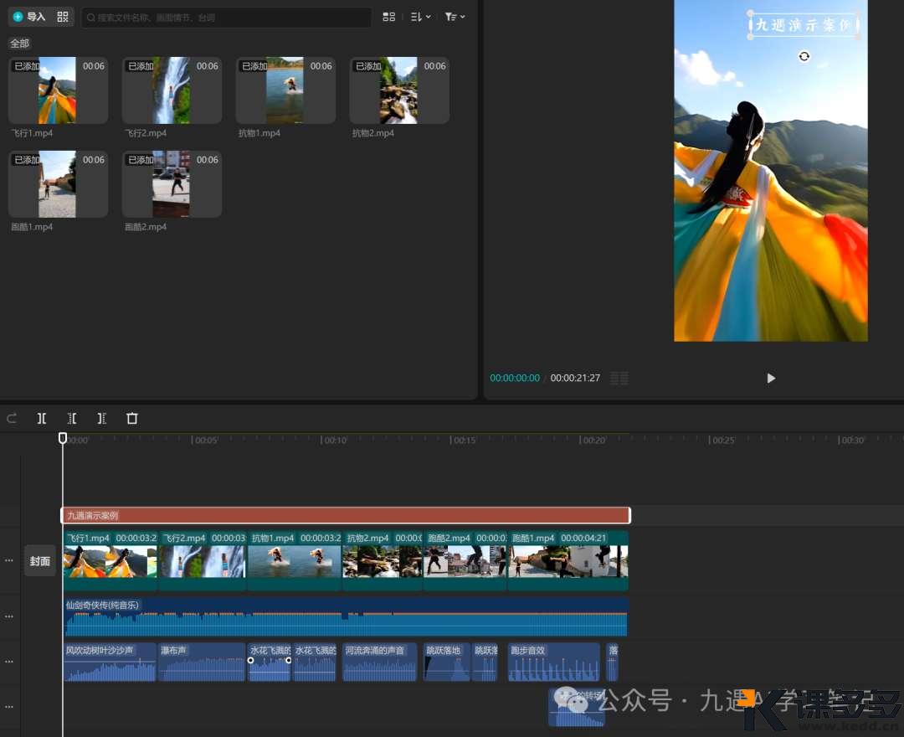
Task: Select the 抗物1.mp4 media thumbnail
Action: tap(285, 90)
